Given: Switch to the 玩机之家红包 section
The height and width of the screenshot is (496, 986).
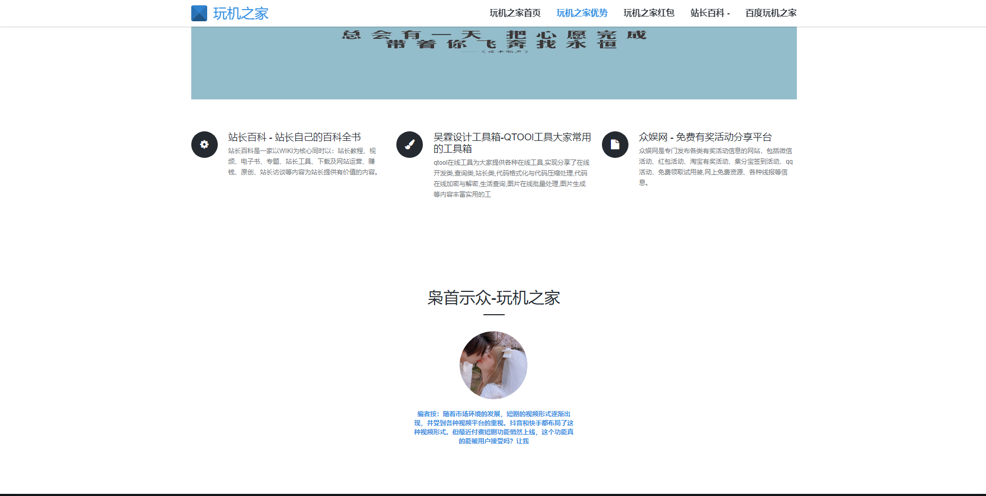Looking at the screenshot, I should tap(649, 13).
